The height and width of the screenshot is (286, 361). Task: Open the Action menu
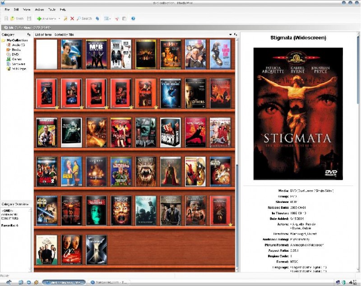pyautogui.click(x=39, y=9)
